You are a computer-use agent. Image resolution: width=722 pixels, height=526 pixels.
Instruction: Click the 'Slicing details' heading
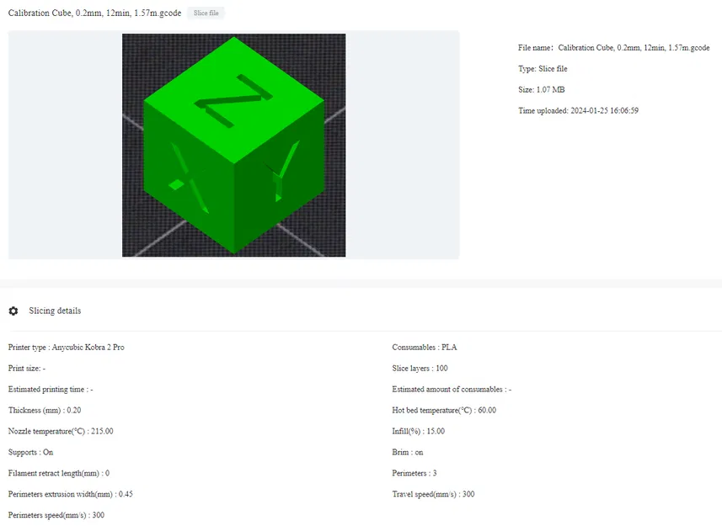55,311
